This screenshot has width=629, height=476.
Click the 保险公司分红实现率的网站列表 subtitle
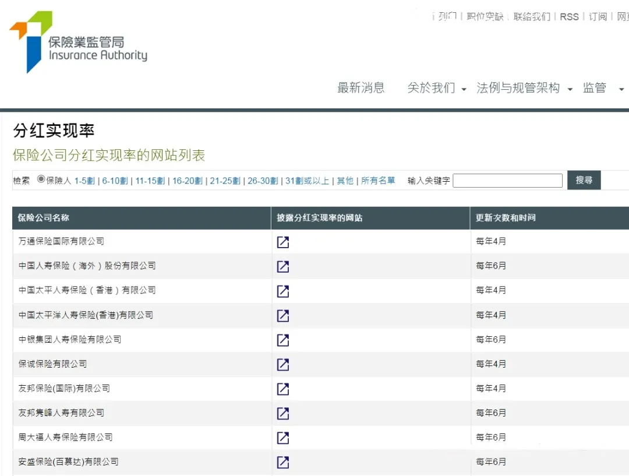pos(109,156)
